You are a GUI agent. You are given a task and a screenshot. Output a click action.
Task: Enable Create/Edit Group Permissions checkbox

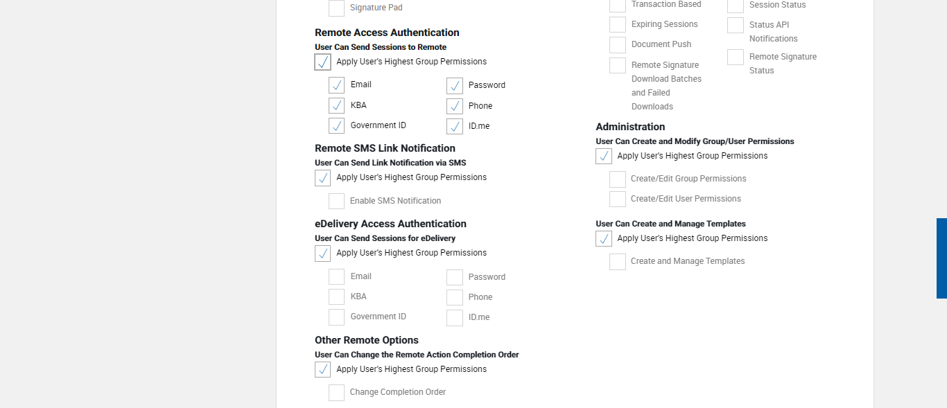coord(618,179)
